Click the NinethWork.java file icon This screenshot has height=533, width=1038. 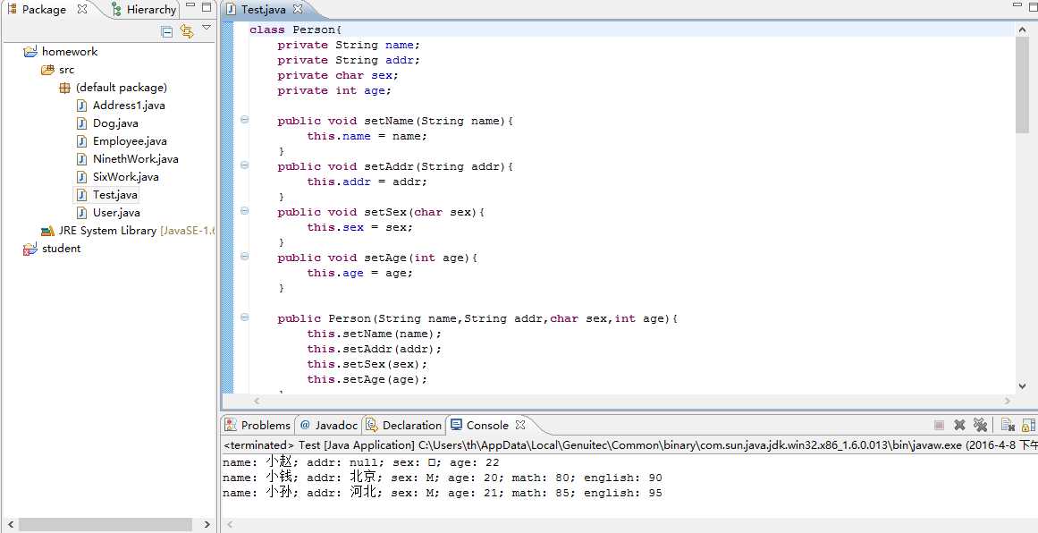pyautogui.click(x=81, y=159)
